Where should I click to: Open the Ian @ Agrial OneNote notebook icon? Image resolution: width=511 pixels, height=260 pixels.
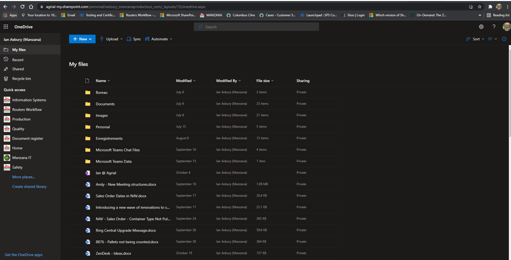[x=87, y=173]
